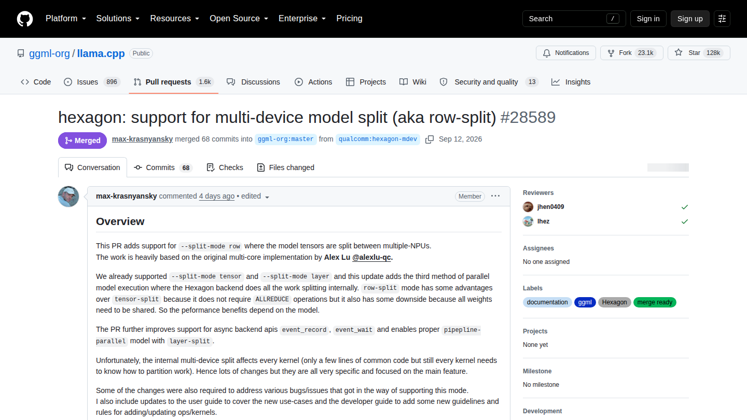747x420 pixels.
Task: Open reviewer lhez's profile link
Action: (543, 221)
